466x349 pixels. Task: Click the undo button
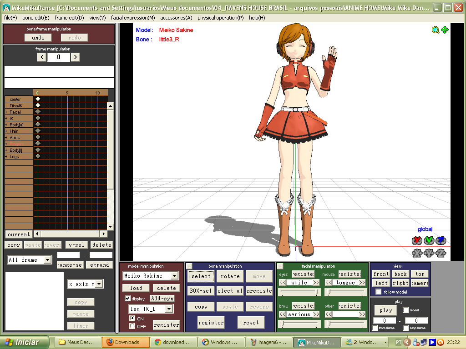(38, 38)
